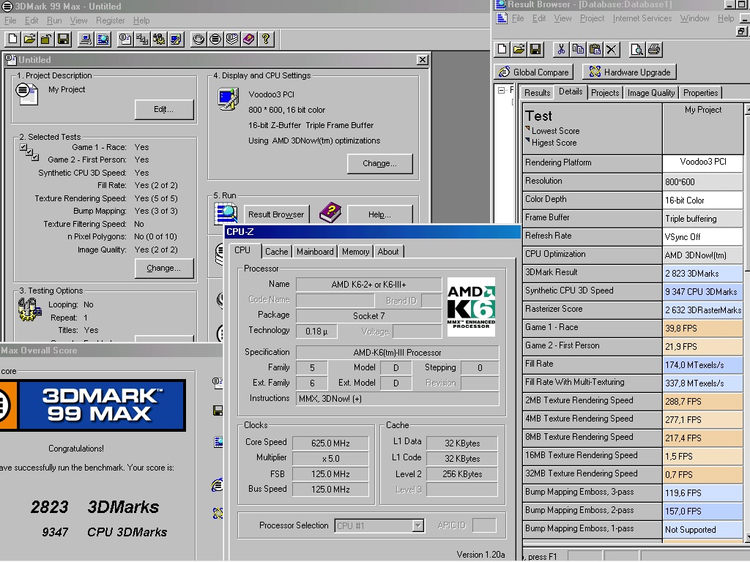Open the Register menu in 3DMark 99 Max
The height and width of the screenshot is (562, 750).
coord(111,20)
